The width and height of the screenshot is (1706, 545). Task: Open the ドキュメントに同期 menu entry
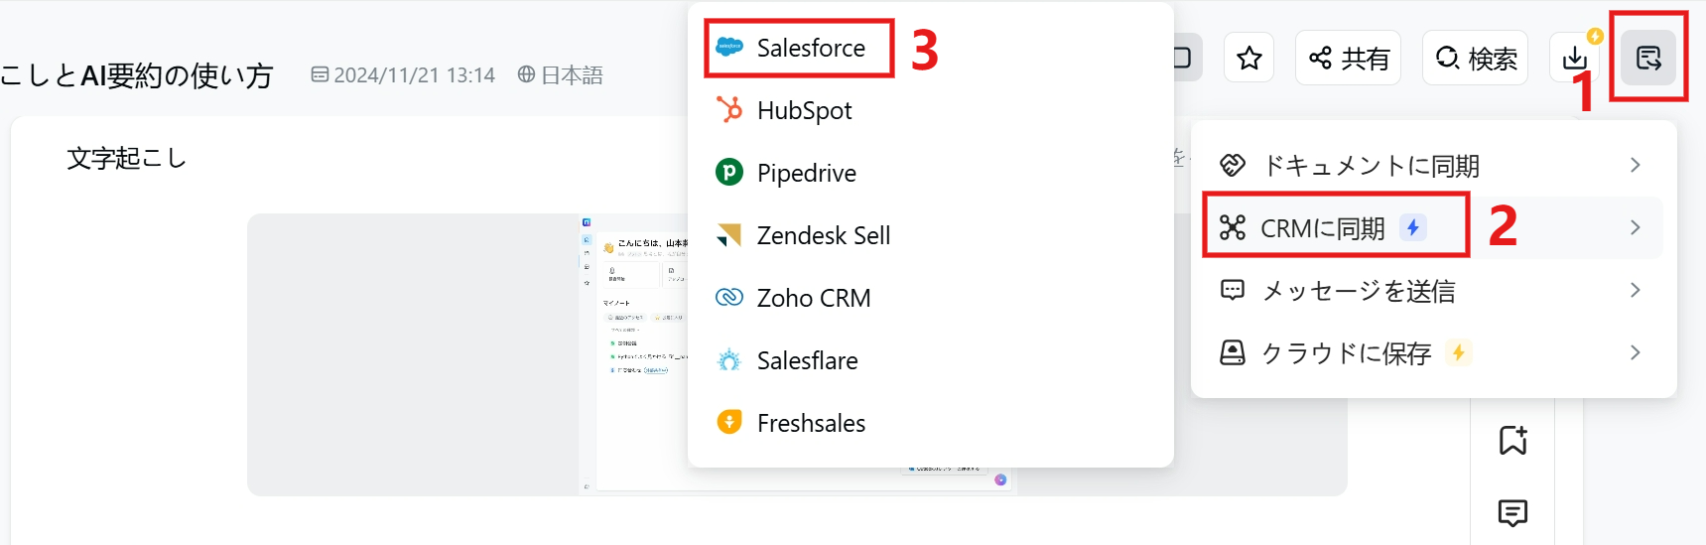coord(1433,165)
